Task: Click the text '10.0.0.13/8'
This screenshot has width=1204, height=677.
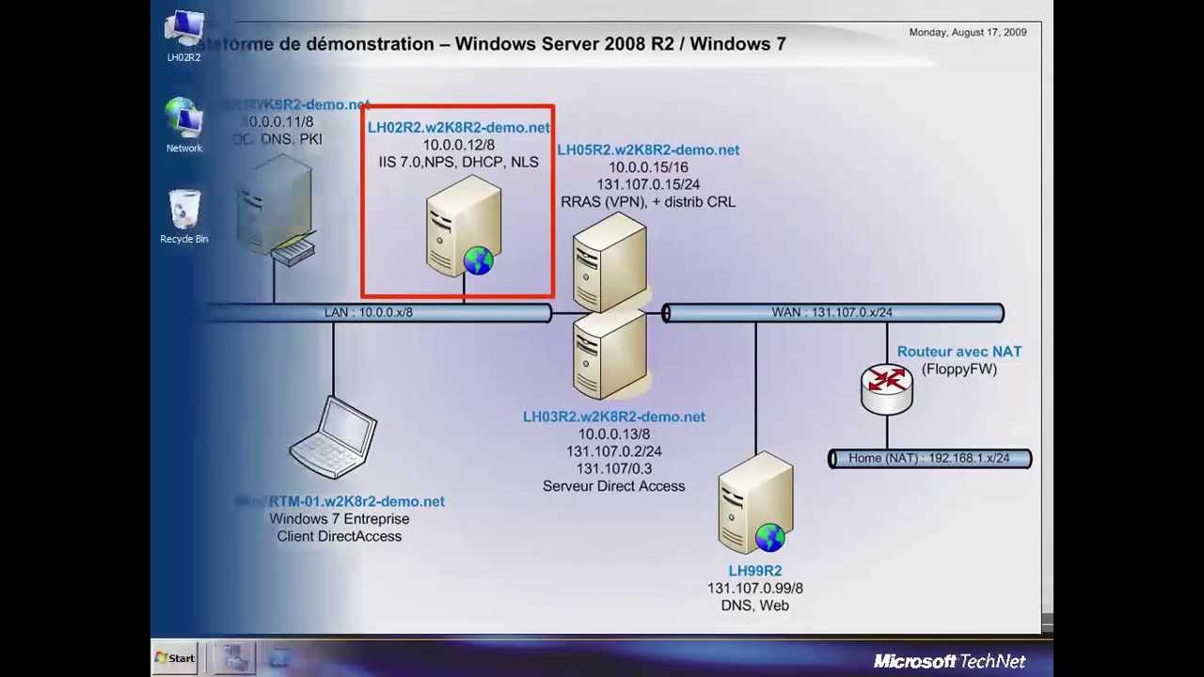Action: tap(614, 434)
